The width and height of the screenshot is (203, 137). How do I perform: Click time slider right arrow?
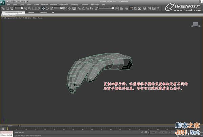[x=19, y=126]
